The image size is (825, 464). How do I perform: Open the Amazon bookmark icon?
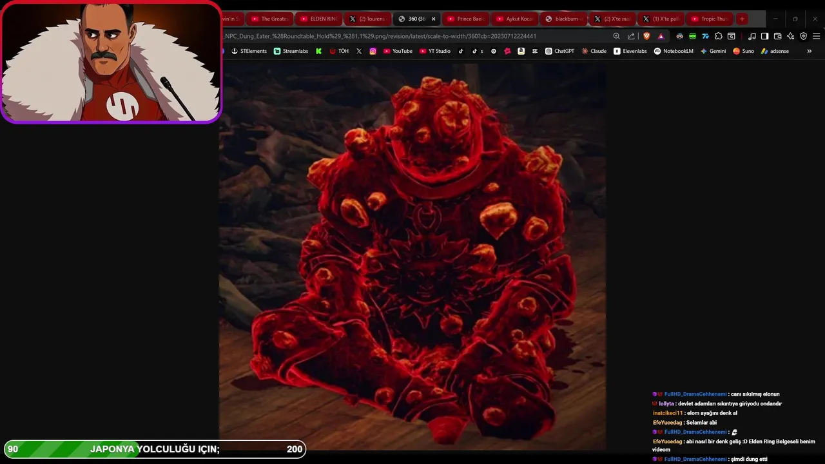click(x=521, y=51)
